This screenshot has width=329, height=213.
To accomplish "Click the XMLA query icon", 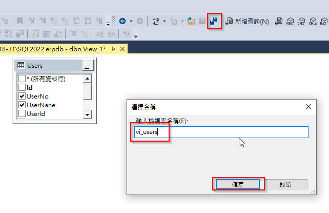I will (x=313, y=21).
